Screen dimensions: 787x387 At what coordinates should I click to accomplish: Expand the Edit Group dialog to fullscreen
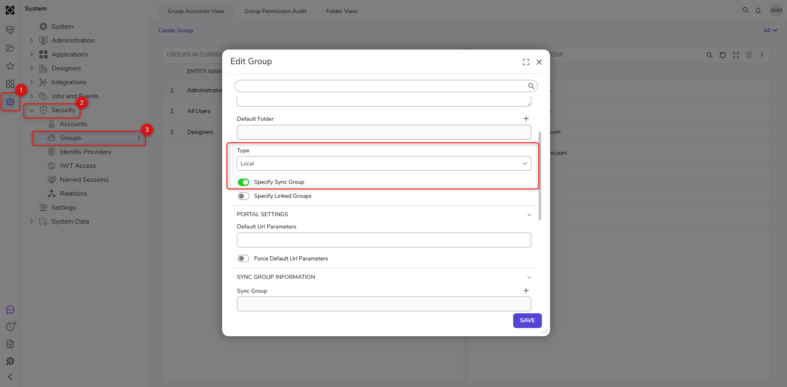(x=526, y=62)
